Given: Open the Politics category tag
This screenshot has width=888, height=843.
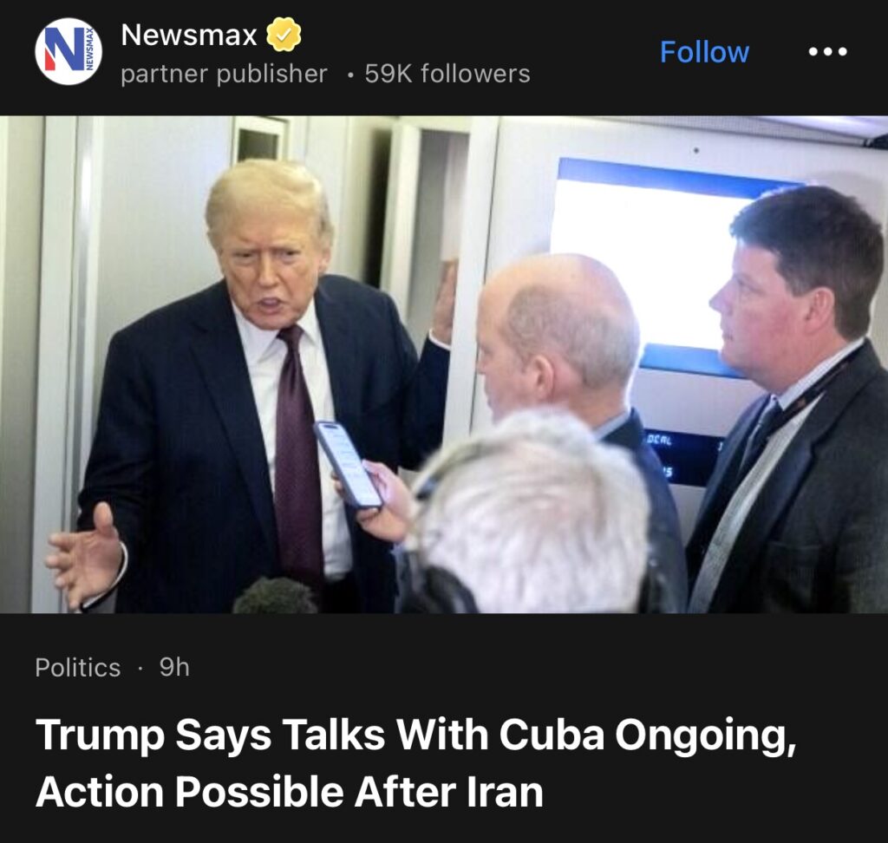Looking at the screenshot, I should click(x=77, y=668).
